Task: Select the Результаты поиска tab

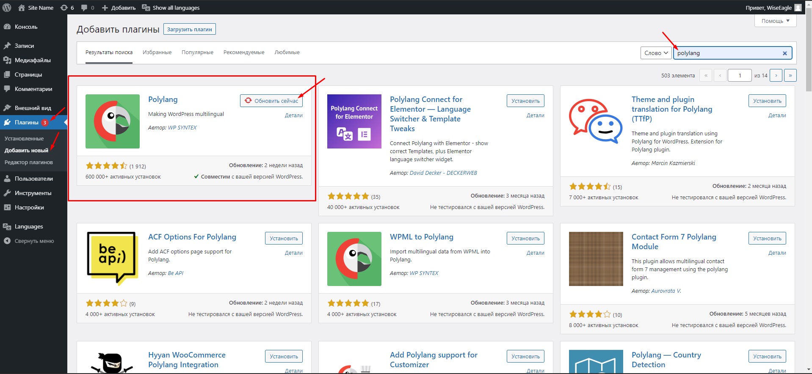Action: tap(109, 52)
